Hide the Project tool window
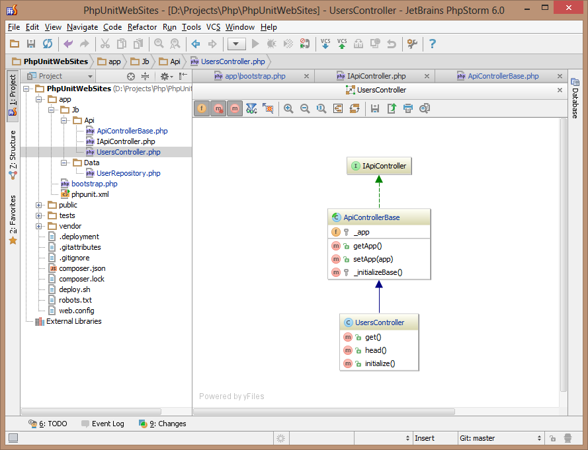This screenshot has width=588, height=450. click(x=183, y=77)
